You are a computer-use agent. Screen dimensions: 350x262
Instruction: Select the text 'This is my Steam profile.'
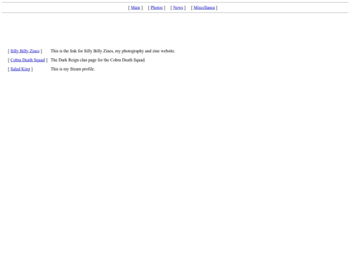[73, 69]
